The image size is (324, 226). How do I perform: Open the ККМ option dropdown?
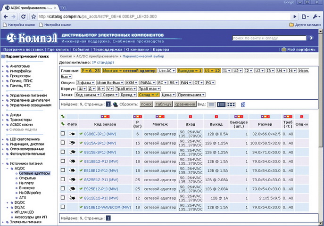click(132, 83)
